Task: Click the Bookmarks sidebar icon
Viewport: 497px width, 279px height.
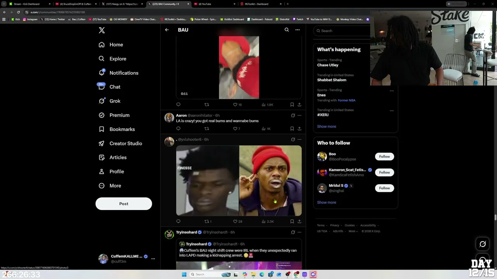Action: [x=102, y=129]
